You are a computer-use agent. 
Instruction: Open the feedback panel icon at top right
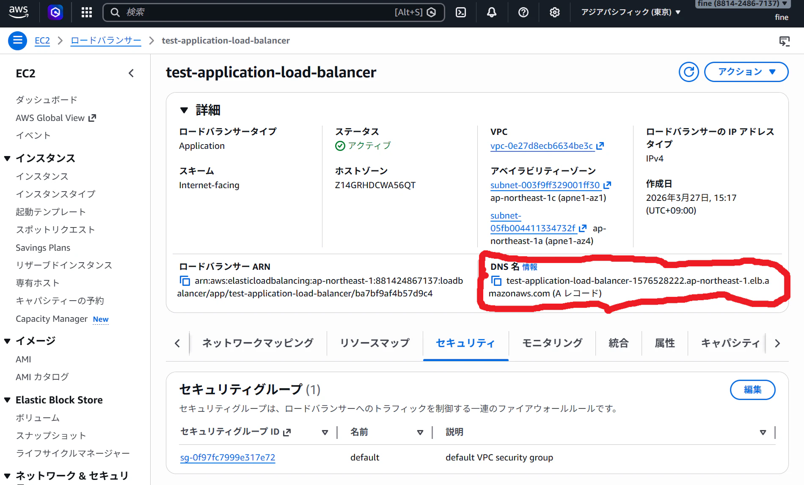click(785, 41)
